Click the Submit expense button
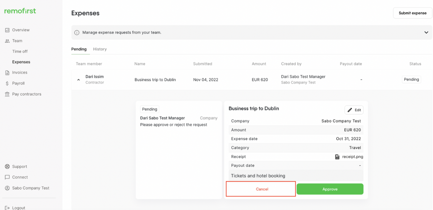Image resolution: width=433 pixels, height=210 pixels. 413,13
